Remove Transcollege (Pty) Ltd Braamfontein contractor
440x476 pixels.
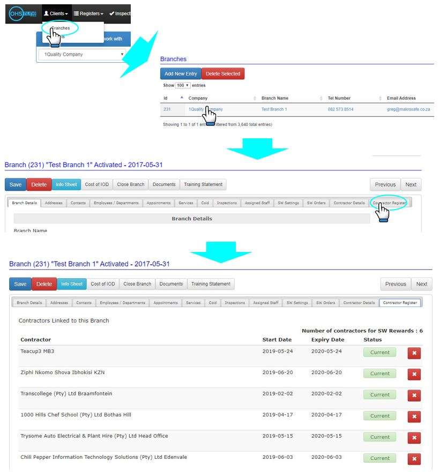coord(414,395)
